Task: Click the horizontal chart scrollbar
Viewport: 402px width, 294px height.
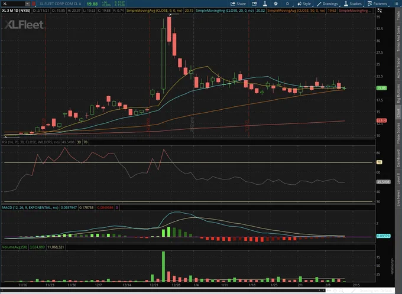Action: coord(163,290)
